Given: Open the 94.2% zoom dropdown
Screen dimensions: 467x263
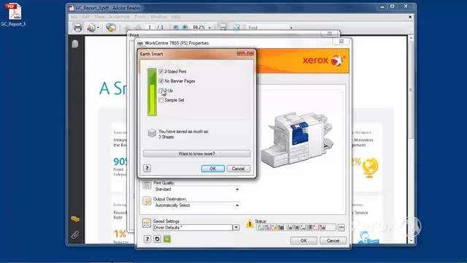Looking at the screenshot, I should click(209, 28).
